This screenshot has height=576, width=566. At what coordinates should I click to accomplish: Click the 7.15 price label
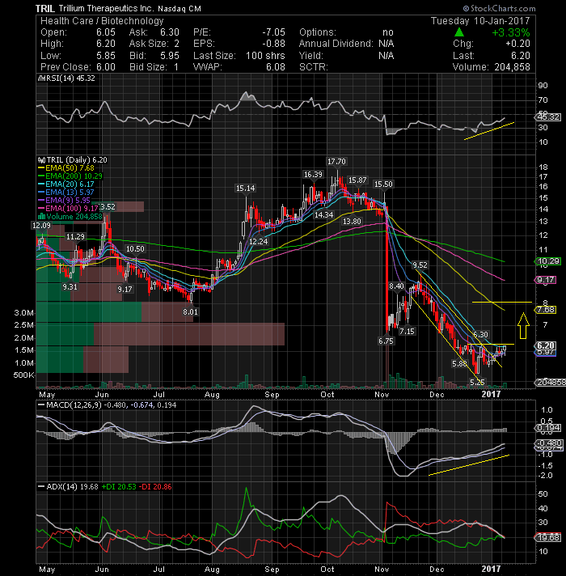pyautogui.click(x=407, y=331)
